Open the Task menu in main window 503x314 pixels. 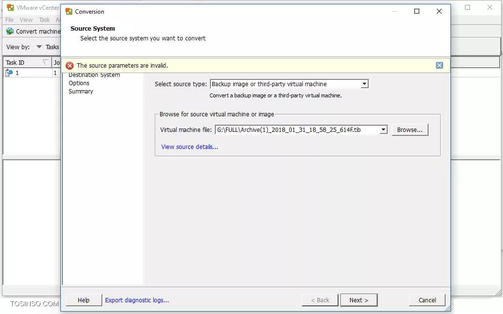(44, 20)
